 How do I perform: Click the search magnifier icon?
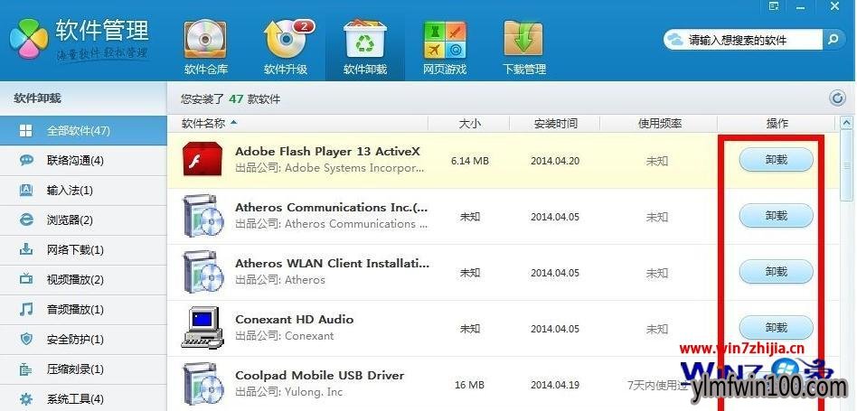click(833, 40)
